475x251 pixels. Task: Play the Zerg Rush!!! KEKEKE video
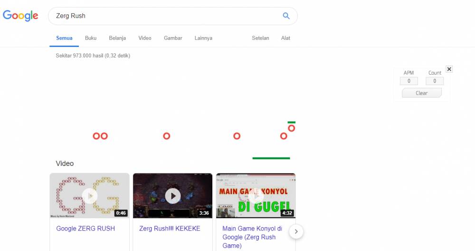pos(173,196)
